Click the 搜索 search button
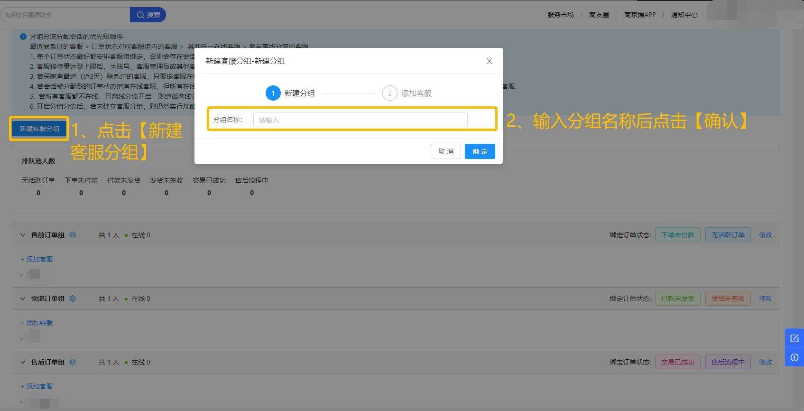The height and width of the screenshot is (411, 804). [x=148, y=15]
